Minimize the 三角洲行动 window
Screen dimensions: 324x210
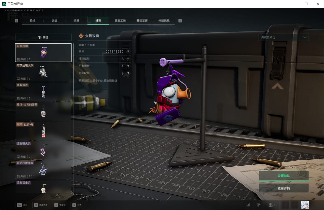295,4
